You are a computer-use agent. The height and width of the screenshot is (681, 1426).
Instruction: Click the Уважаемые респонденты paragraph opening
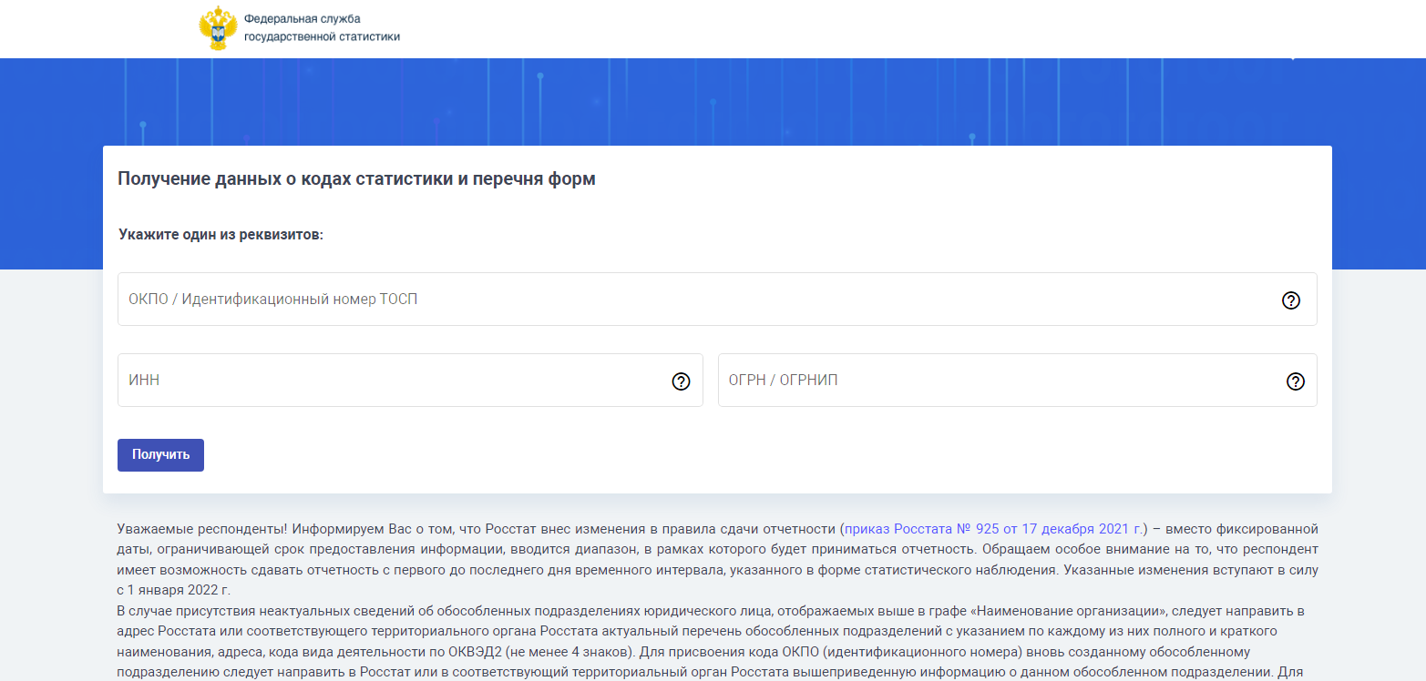pos(202,528)
